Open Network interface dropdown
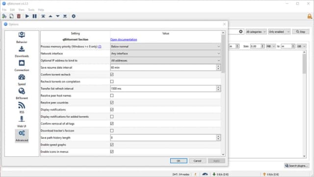The image size is (314, 177). (165, 53)
